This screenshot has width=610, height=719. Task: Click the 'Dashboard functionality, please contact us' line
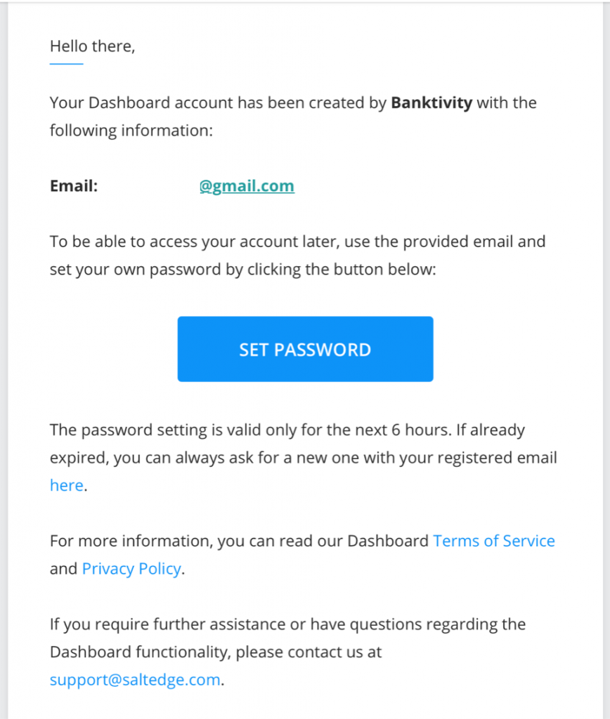coord(216,652)
